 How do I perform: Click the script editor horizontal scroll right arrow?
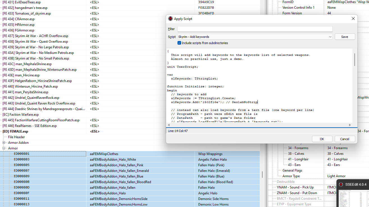350,125
